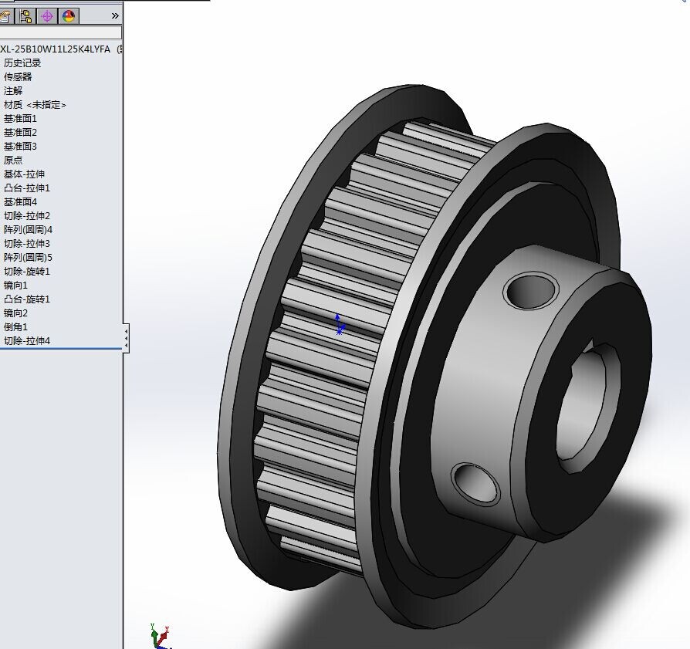This screenshot has width=690, height=649.
Task: Select 基体-拉伸 feature
Action: (24, 174)
